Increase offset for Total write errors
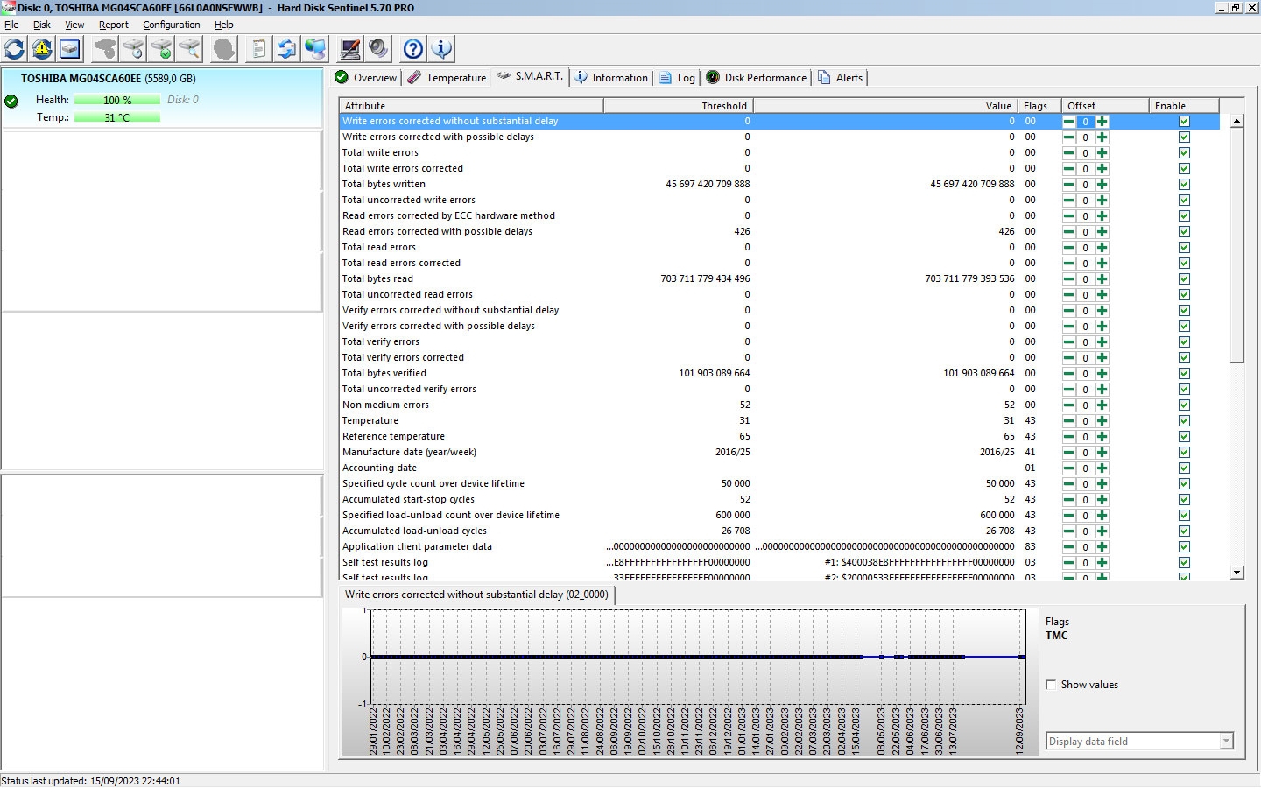 click(x=1102, y=153)
